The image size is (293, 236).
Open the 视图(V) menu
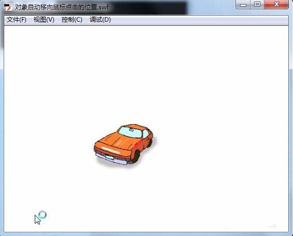[x=44, y=20]
